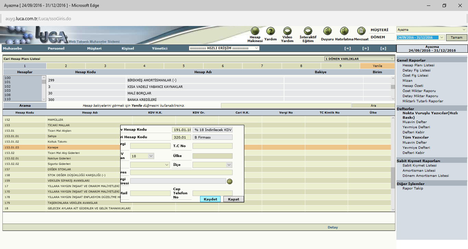This screenshot has width=468, height=249.
Task: Close the dialog with Kapat
Action: [x=234, y=199]
